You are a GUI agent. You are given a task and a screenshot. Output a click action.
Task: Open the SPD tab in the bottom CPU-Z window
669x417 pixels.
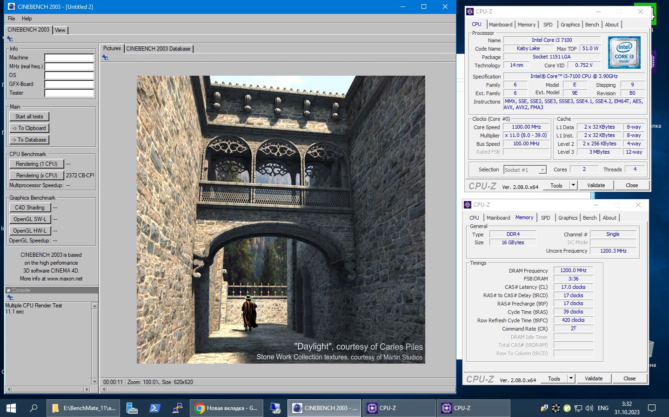click(x=546, y=218)
